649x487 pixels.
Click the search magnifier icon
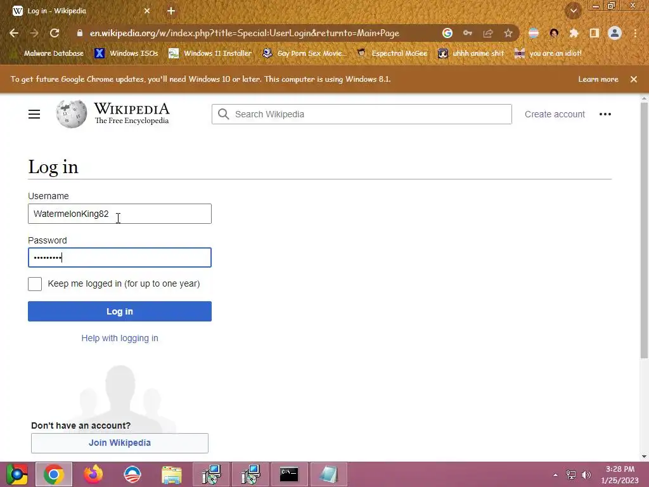[223, 114]
